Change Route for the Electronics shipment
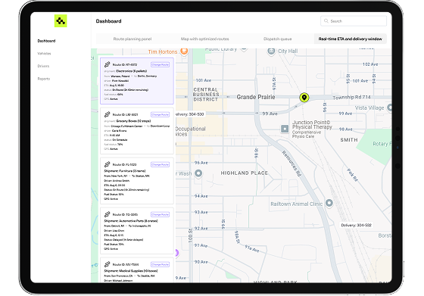 click(160, 64)
